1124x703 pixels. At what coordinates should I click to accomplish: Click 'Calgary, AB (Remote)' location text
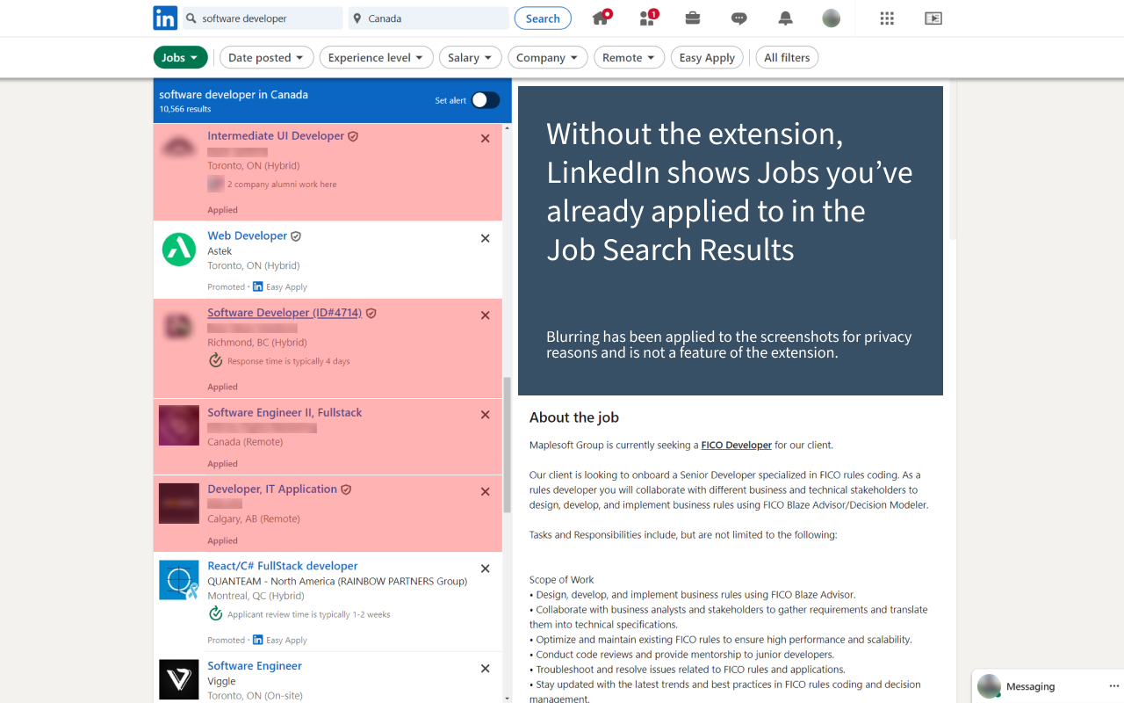click(254, 519)
